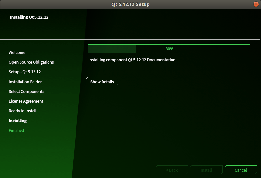Click the disabled Back button
This screenshot has width=261, height=178.
pyautogui.click(x=172, y=170)
